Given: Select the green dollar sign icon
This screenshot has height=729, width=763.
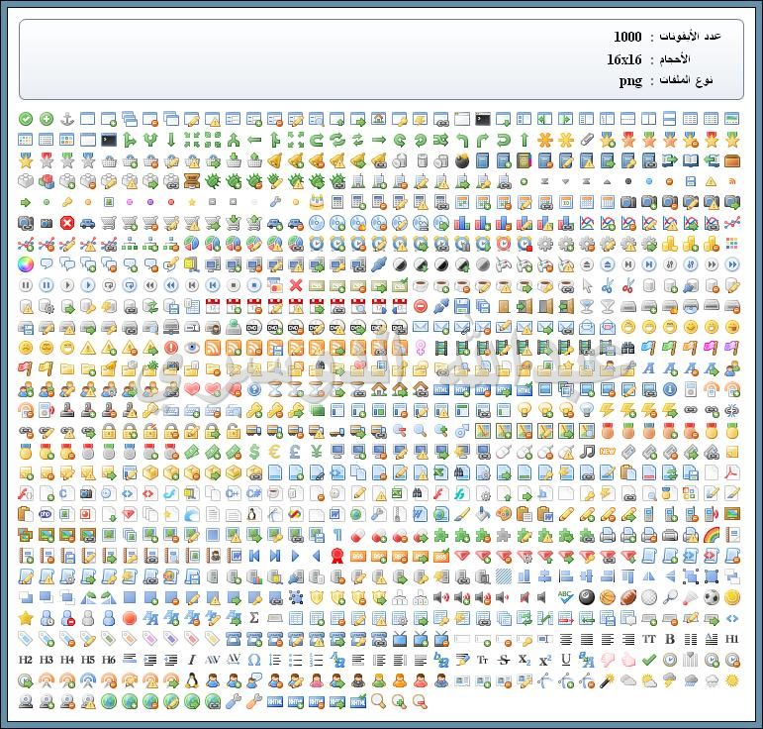Looking at the screenshot, I should [x=254, y=452].
